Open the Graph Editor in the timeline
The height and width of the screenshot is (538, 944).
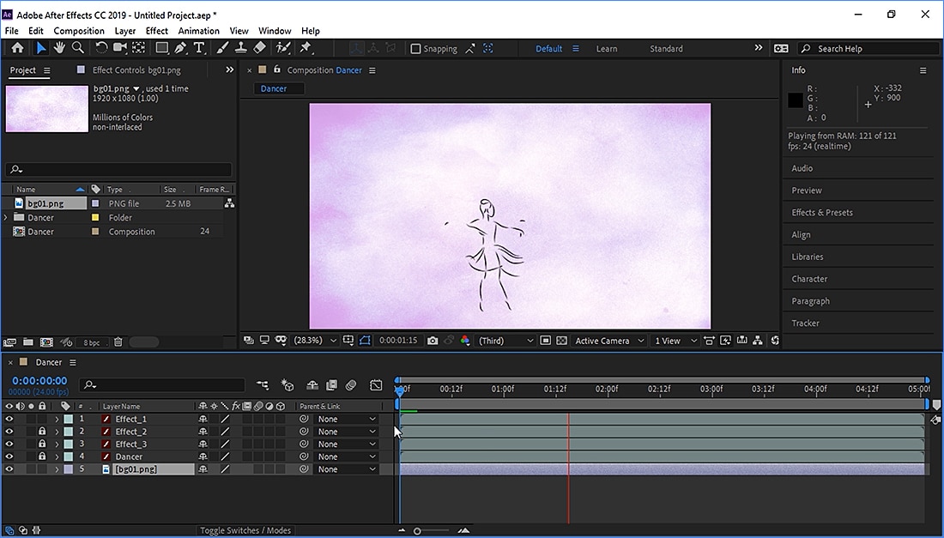[376, 385]
